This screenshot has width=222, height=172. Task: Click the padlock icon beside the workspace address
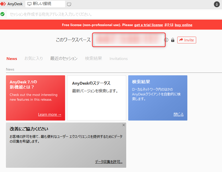(173, 40)
